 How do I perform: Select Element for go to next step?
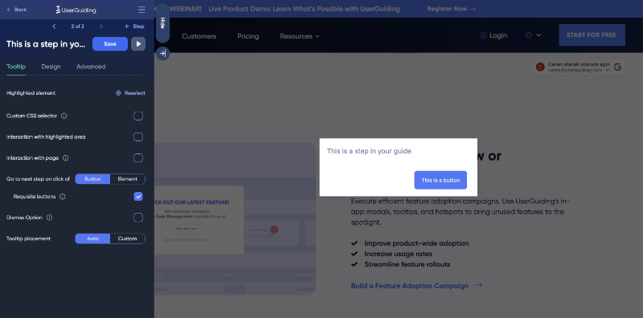point(128,179)
